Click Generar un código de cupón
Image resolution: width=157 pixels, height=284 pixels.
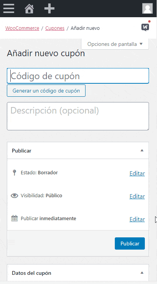[x=46, y=91]
